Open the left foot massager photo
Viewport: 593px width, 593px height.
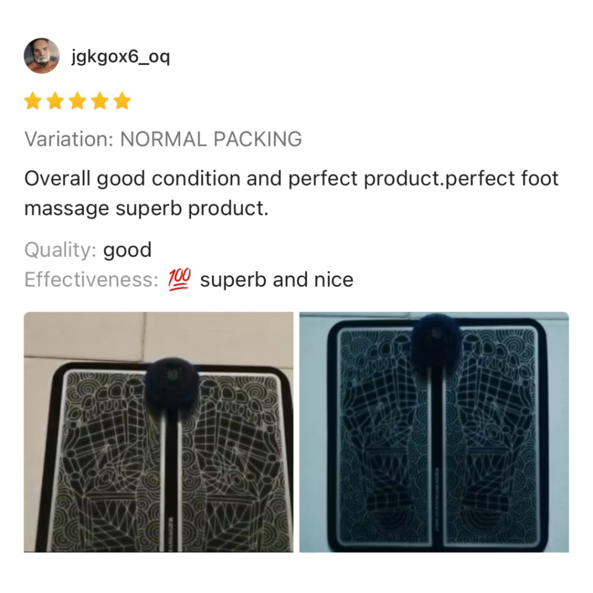(159, 432)
